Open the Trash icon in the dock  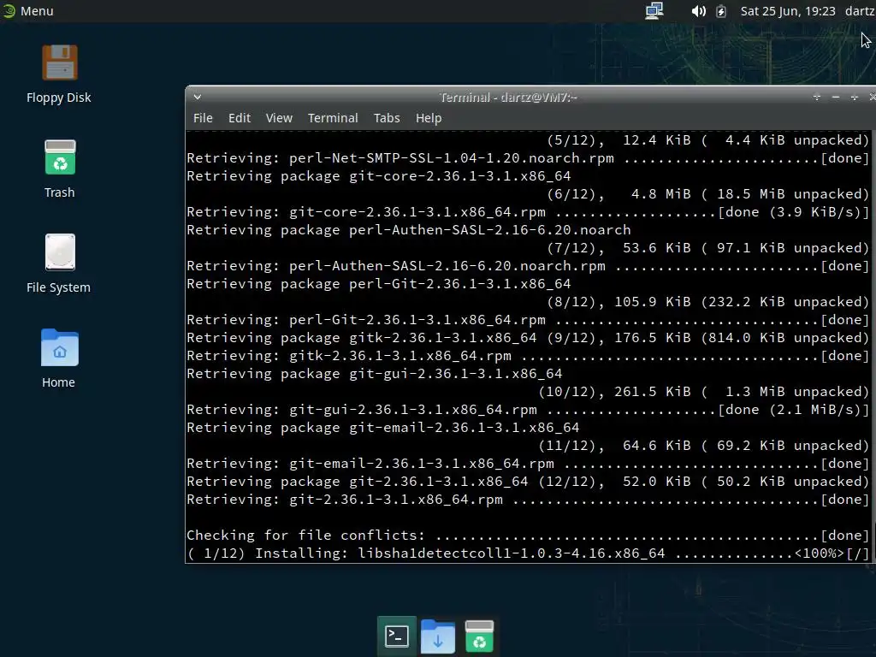tap(479, 636)
